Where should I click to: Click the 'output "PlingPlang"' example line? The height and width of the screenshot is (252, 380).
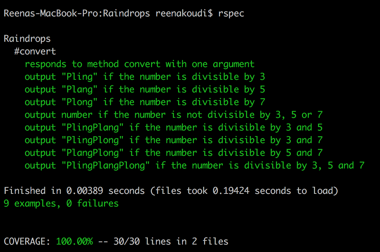[x=174, y=127]
